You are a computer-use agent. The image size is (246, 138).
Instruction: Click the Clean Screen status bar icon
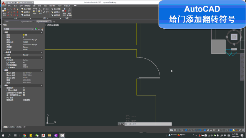(x=240, y=130)
